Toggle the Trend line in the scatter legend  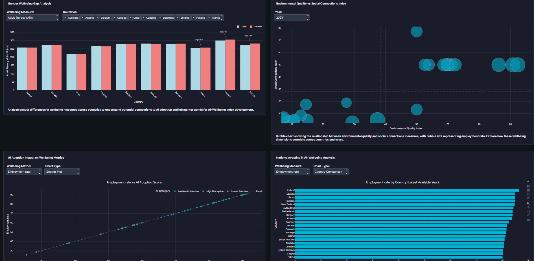[258, 191]
